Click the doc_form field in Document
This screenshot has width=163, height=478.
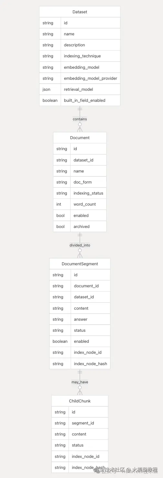coord(80,182)
